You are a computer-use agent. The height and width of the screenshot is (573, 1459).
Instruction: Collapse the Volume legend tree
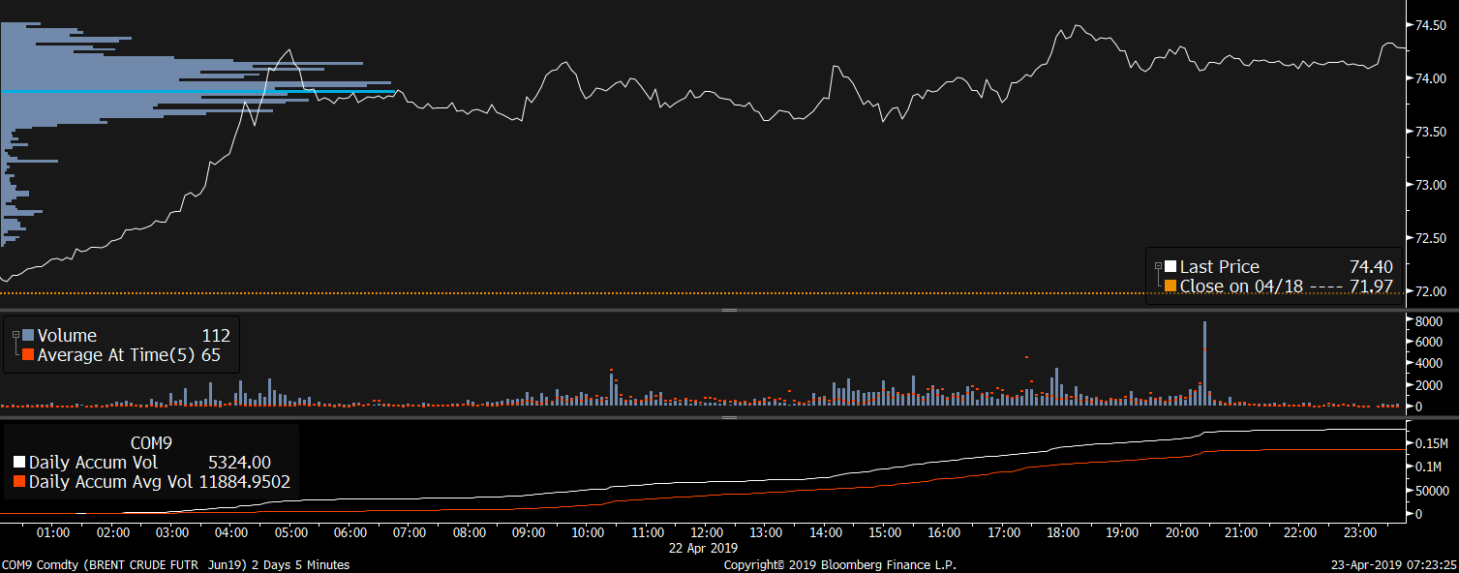(x=15, y=335)
